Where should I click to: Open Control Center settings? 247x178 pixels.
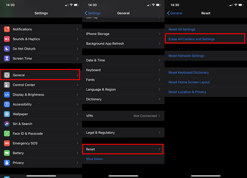click(x=41, y=85)
